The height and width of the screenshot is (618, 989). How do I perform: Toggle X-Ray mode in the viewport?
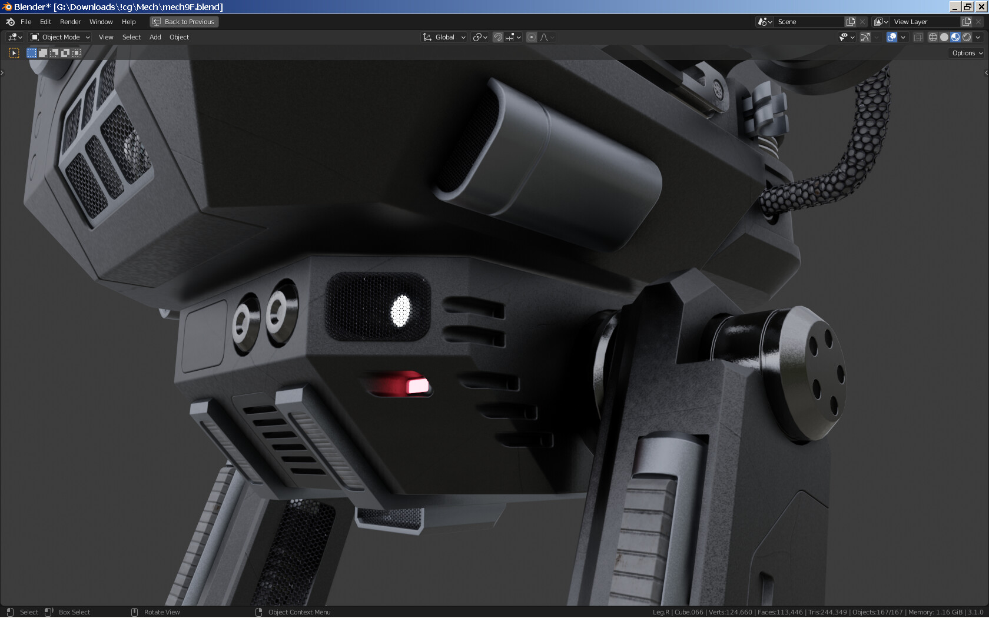pos(917,37)
